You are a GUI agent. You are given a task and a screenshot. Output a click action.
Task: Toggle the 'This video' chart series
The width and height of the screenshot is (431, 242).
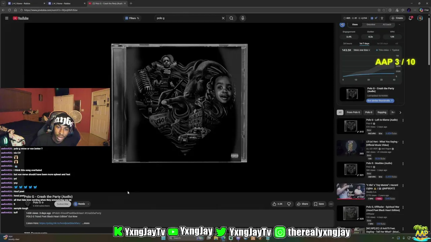[383, 50]
